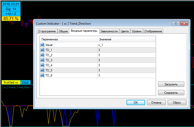Click the Visit button on the chart
This screenshot has width=194, height=127.
(x=25, y=82)
